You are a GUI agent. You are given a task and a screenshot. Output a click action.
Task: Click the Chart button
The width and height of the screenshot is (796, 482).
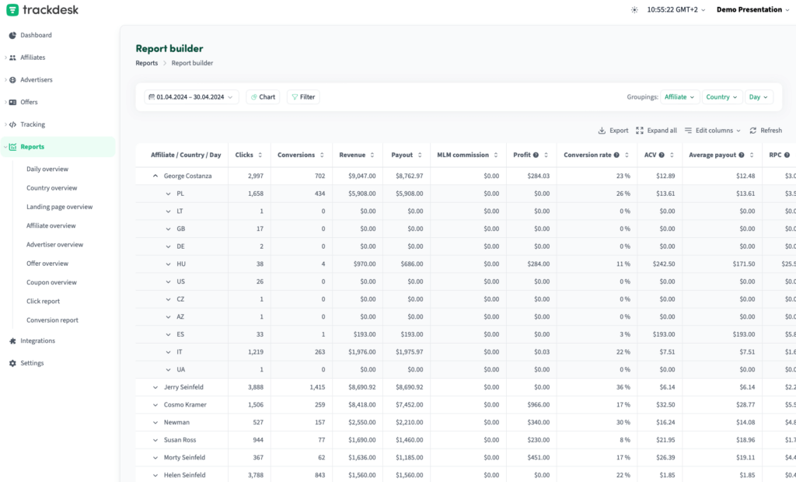pos(263,97)
